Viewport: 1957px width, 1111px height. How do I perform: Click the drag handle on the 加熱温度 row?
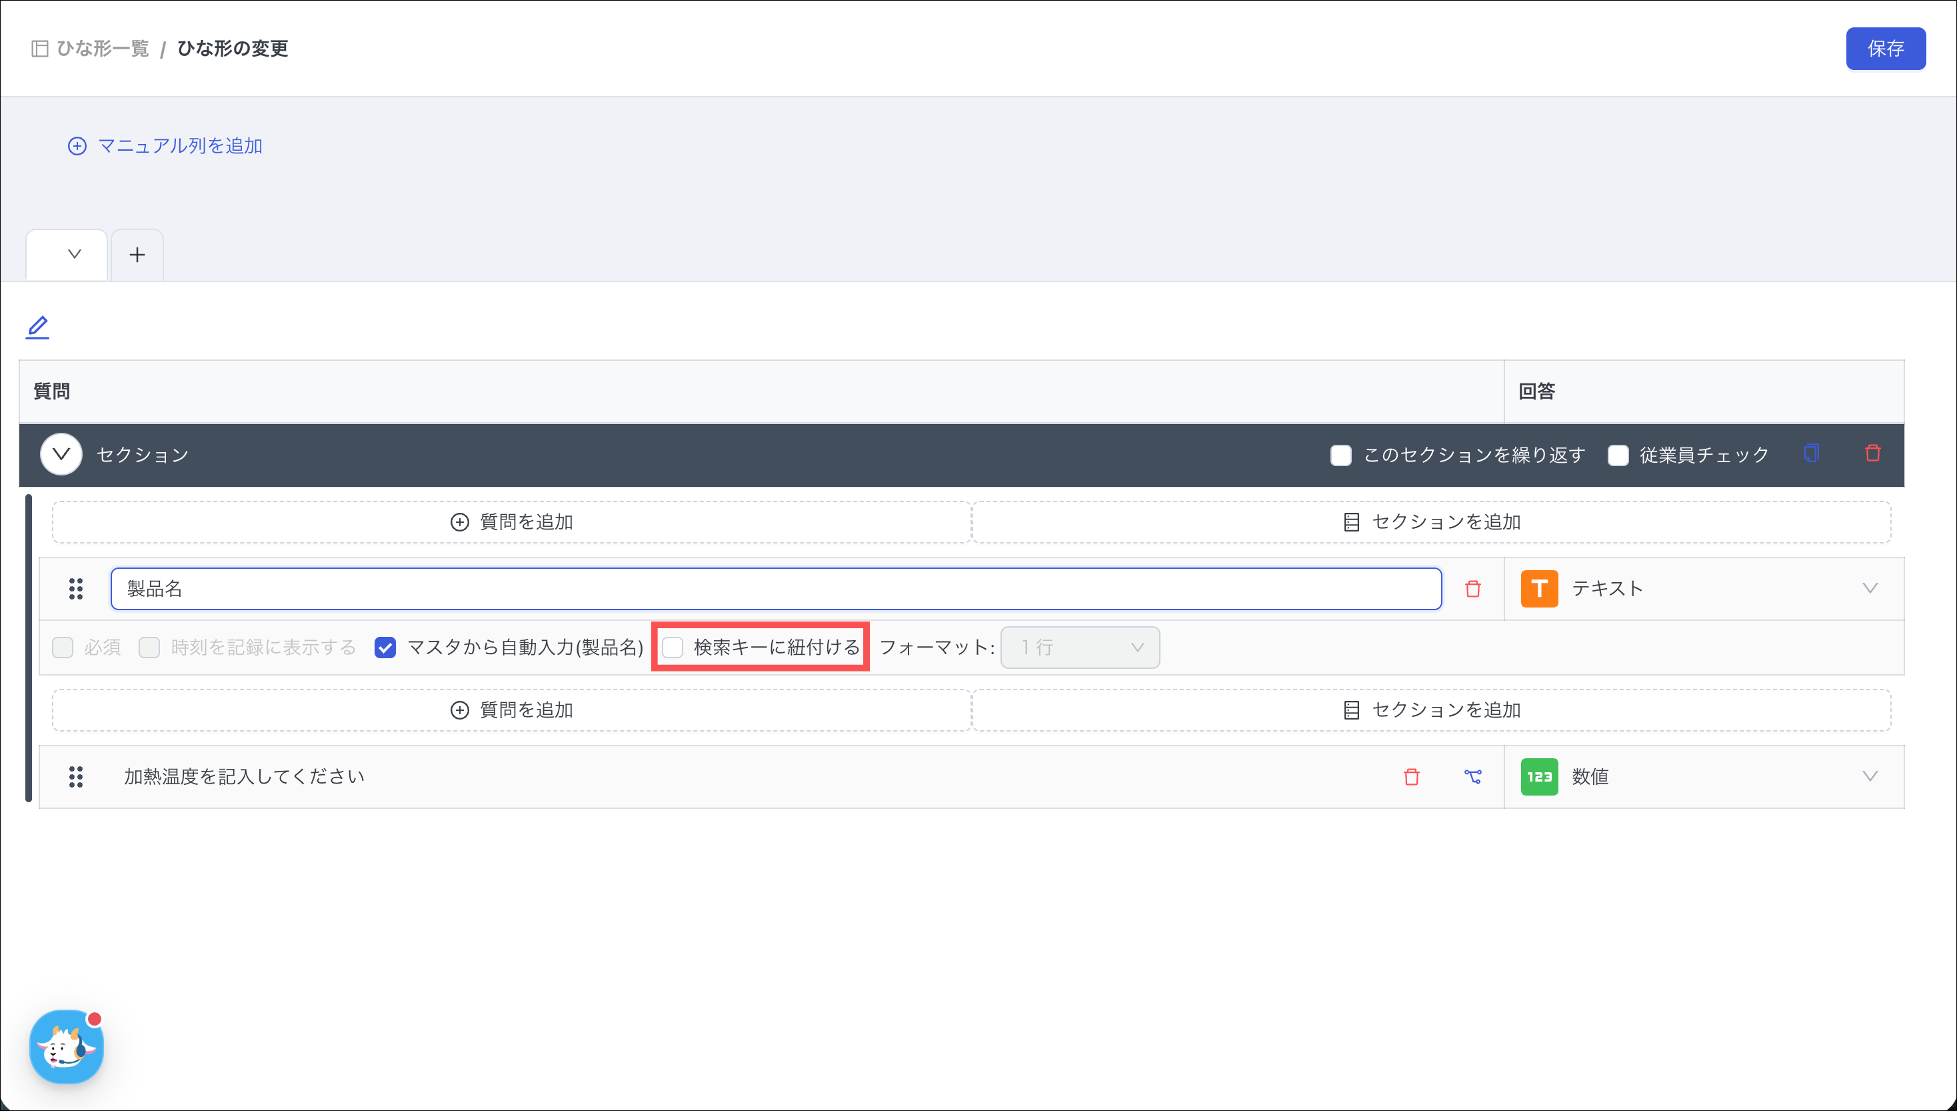click(x=75, y=776)
